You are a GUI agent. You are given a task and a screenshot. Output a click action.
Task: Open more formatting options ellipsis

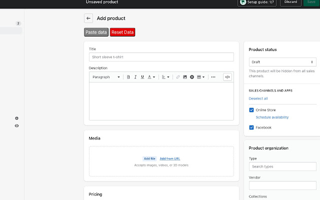213,77
